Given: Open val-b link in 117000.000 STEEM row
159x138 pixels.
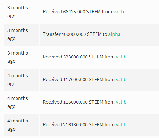Looking at the screenshot, I should point(121,80).
